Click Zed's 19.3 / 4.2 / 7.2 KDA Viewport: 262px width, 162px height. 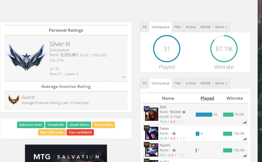click(x=172, y=122)
